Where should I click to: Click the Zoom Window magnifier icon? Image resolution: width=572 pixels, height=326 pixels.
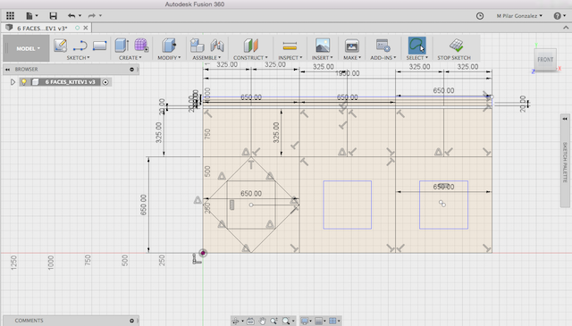pos(286,321)
